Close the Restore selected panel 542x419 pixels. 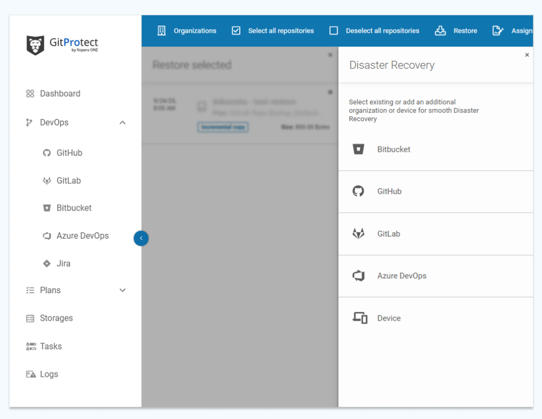(x=330, y=55)
